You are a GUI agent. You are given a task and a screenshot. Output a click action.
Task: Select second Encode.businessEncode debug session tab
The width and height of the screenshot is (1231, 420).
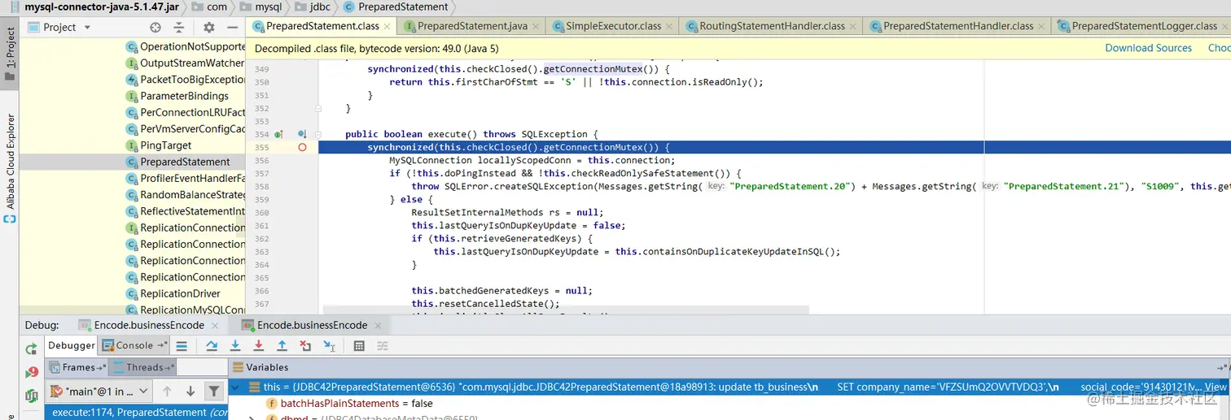coord(312,325)
